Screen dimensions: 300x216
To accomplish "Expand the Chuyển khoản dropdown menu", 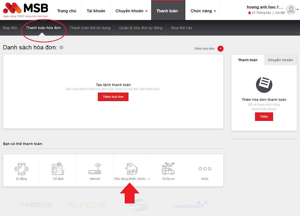I will (131, 11).
